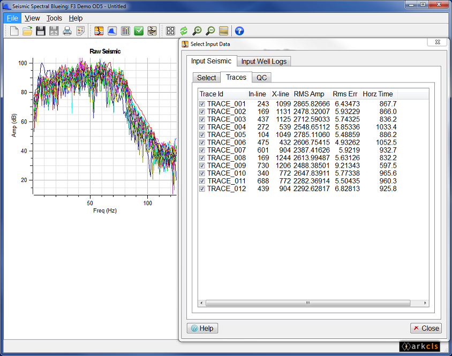Click the green checkmark apply icon
This screenshot has height=356, width=452.
[139, 31]
